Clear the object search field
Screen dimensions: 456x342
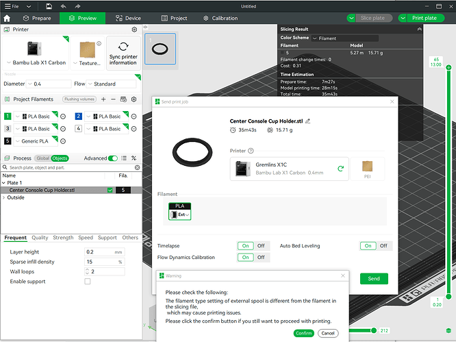137,167
